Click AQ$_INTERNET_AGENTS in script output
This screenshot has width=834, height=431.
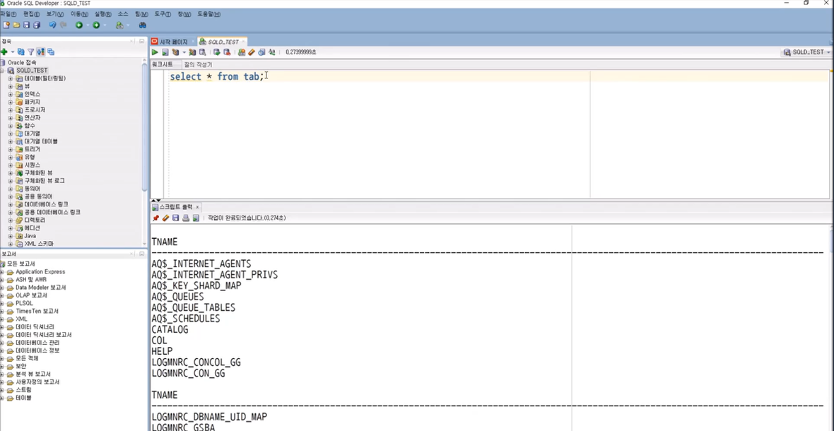(x=201, y=264)
